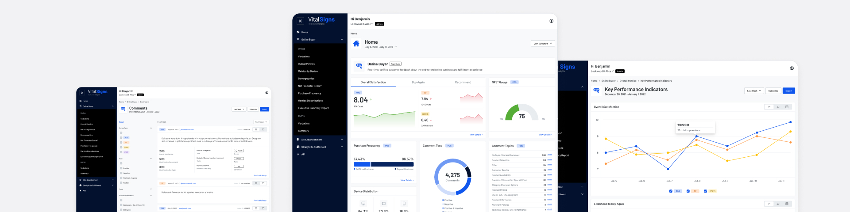This screenshot has height=212, width=850.
Task: Check the Negative tone filter
Action: click(121, 173)
